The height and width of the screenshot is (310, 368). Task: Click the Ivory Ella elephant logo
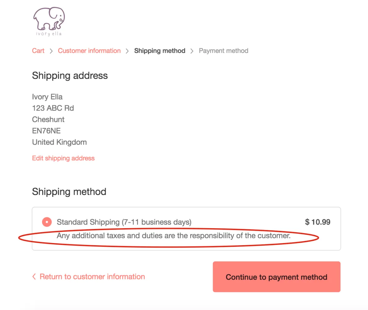pyautogui.click(x=49, y=21)
